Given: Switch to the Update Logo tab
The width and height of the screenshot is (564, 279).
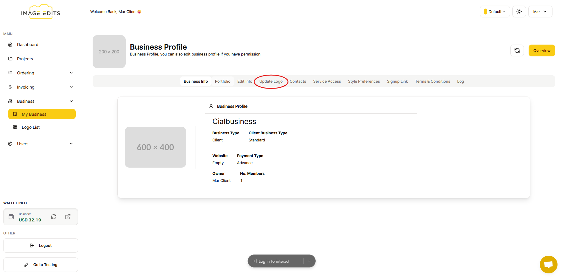Looking at the screenshot, I should [271, 81].
